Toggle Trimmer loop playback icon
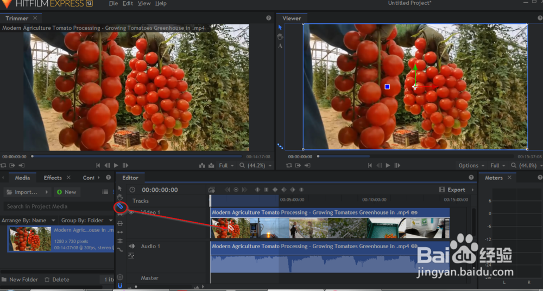Screen dimensions: 543x291 click(x=3, y=165)
